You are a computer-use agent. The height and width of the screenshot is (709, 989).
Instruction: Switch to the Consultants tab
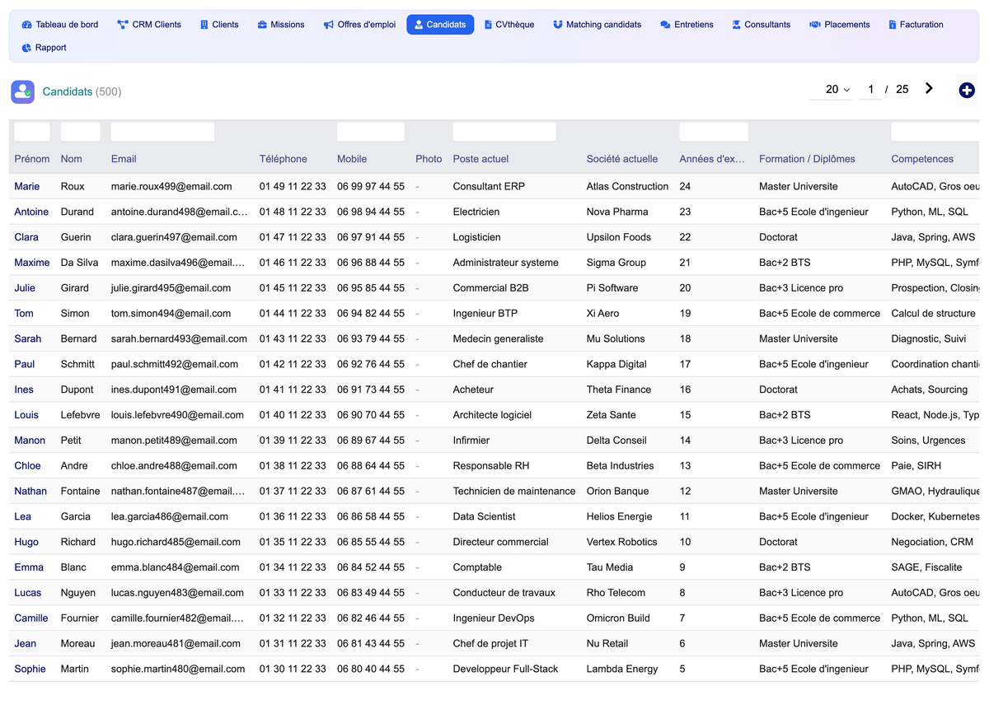pos(762,25)
